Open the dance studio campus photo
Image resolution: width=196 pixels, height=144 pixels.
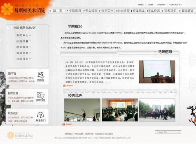(82, 110)
